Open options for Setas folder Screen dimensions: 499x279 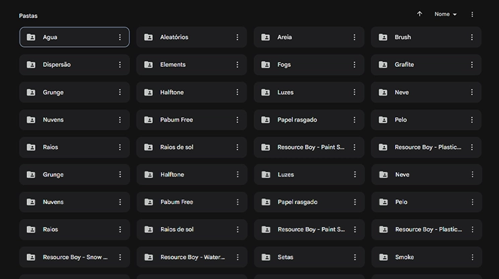tap(355, 257)
